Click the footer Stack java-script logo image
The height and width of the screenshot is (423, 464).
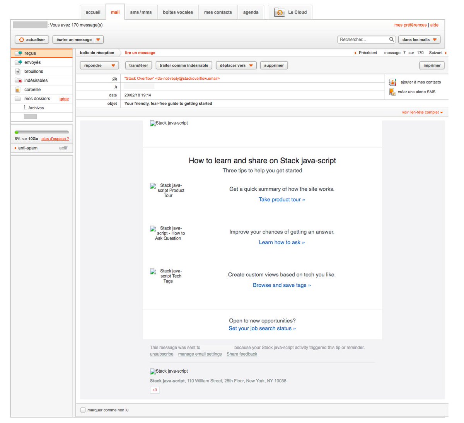(x=169, y=371)
